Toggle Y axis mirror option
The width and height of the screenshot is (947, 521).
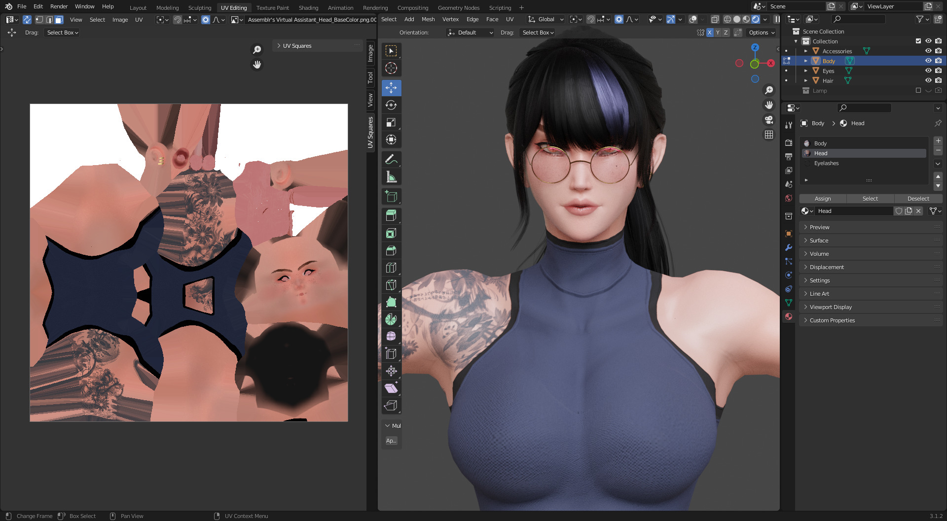pos(718,33)
